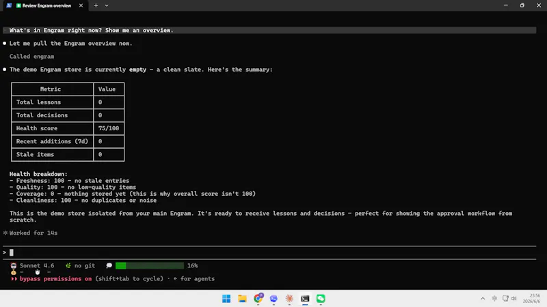
Task: Select the 'Recent additions (7d)' cell
Action: point(53,141)
